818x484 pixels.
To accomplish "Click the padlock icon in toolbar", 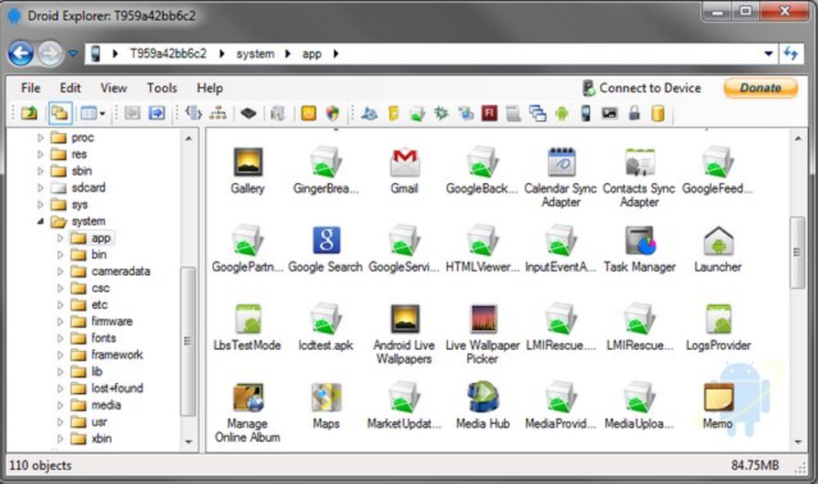I will pos(634,114).
